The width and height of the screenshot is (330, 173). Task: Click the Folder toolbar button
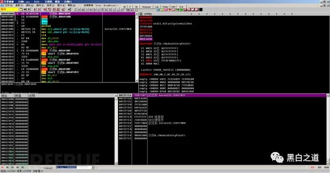(165, 7)
